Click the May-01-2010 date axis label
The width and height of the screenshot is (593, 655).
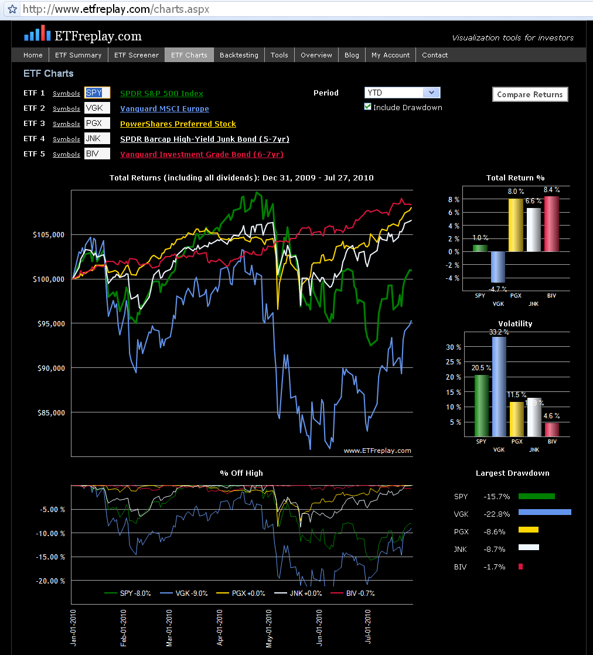point(269,629)
